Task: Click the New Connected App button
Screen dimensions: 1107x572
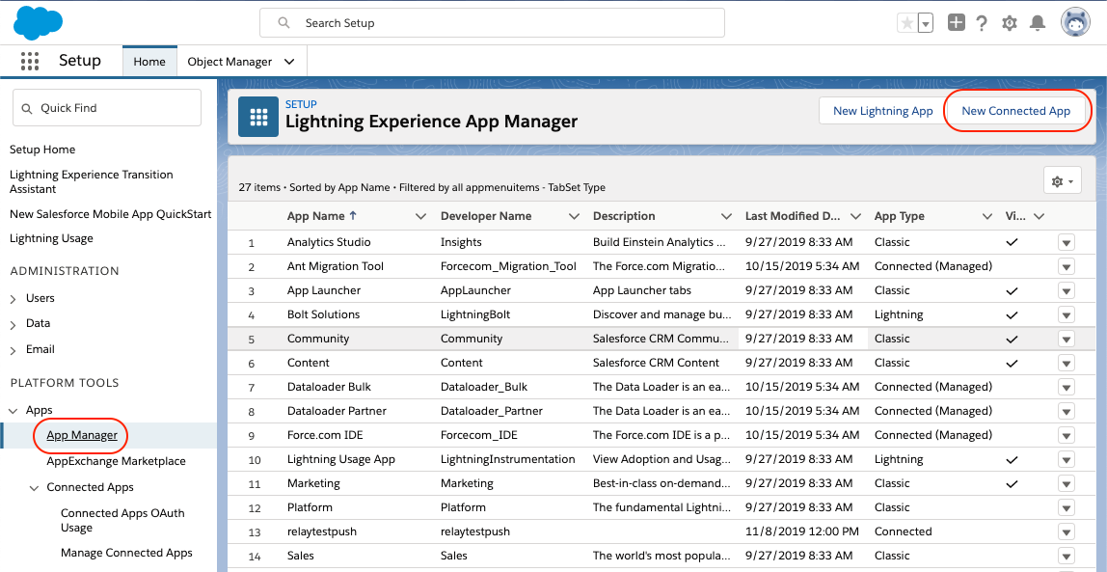Action: click(1017, 111)
